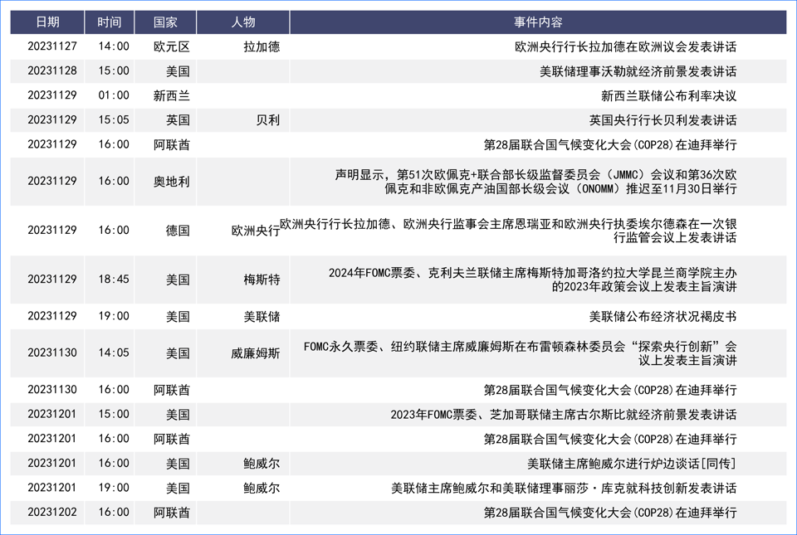Click 19:00 in the 20231201 row

tap(114, 488)
